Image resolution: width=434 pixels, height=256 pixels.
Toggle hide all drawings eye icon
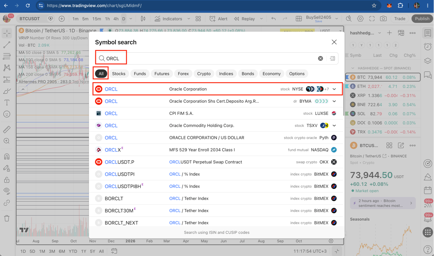tap(7, 191)
